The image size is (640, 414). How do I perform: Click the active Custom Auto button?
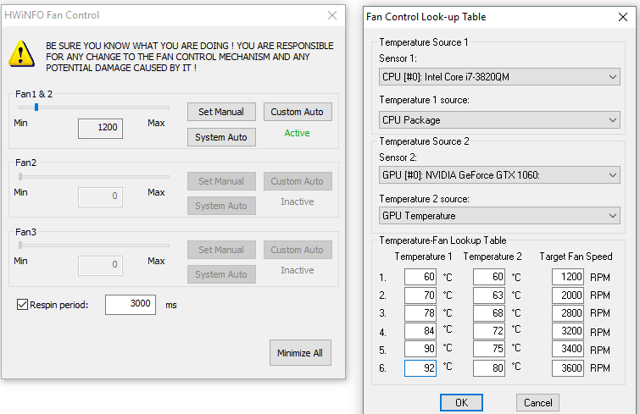[297, 112]
